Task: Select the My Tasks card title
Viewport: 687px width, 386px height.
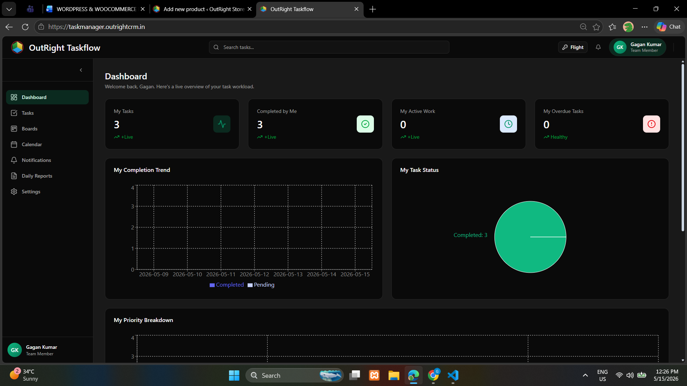Action: point(123,111)
